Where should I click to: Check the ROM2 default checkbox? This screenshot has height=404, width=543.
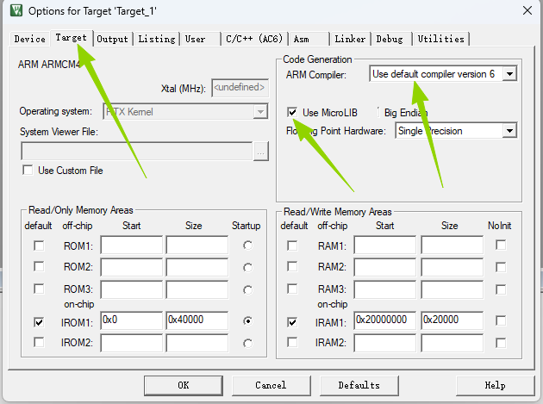(x=39, y=267)
